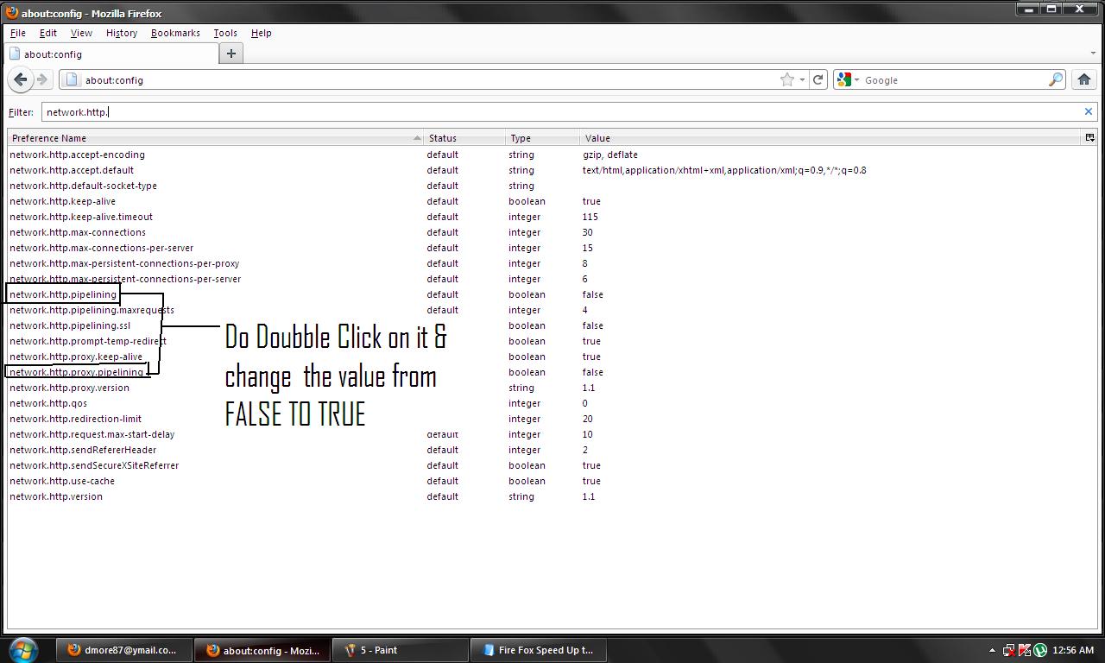
Task: Sort by Preference Name column
Action: click(x=215, y=137)
